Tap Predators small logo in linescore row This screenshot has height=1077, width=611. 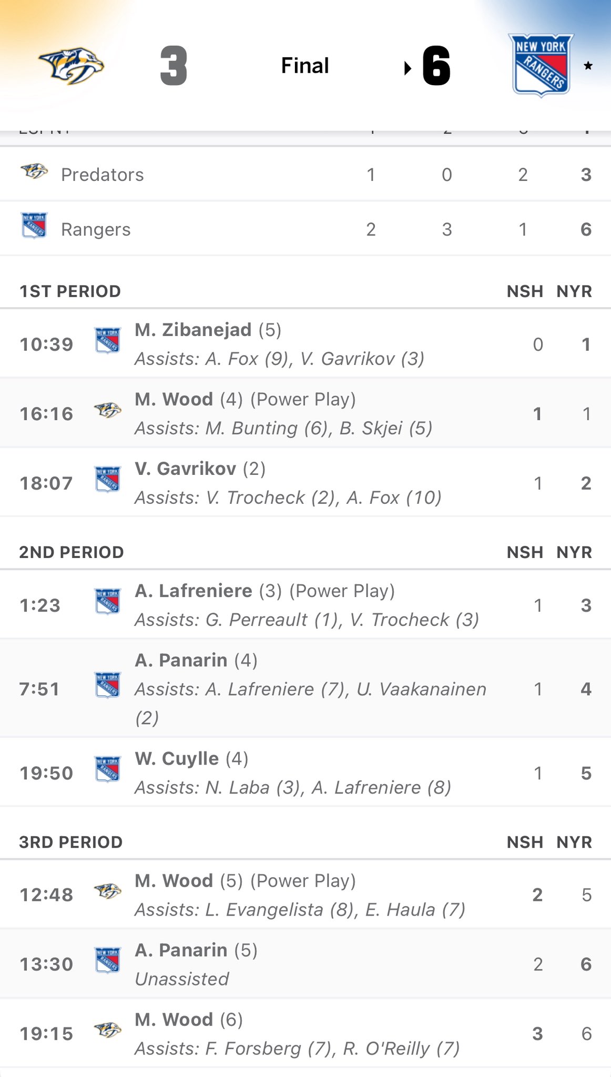[34, 171]
